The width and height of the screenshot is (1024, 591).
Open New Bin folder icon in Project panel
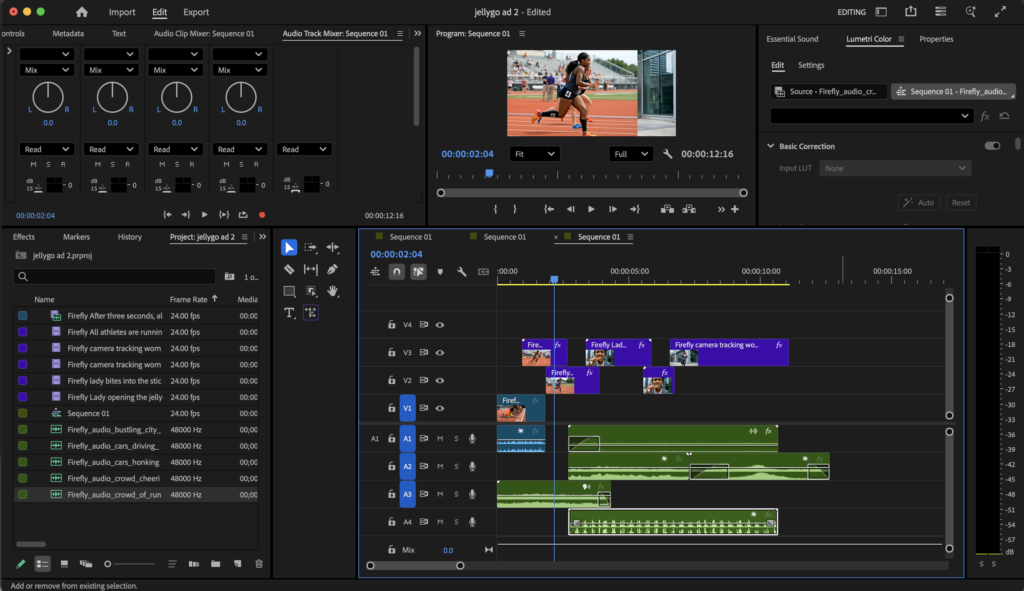tap(215, 564)
